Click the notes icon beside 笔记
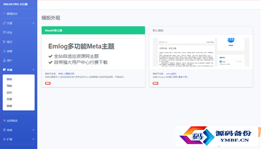The image size is (261, 149). (4, 42)
